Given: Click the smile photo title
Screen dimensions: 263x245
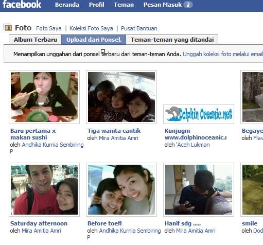Looking at the screenshot, I should 250,223.
